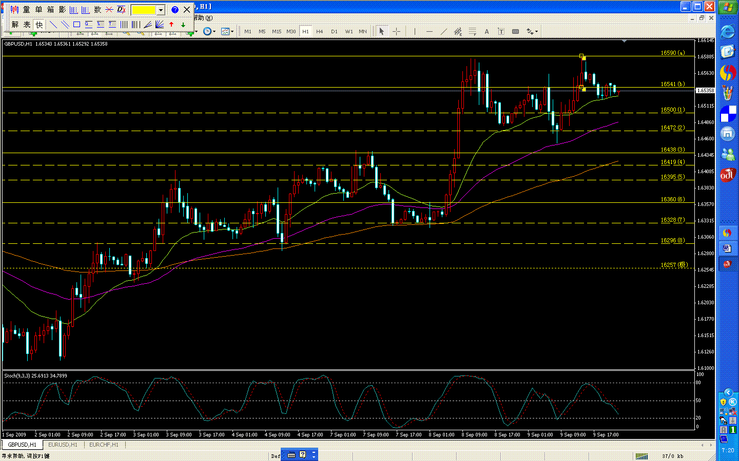Switch chart to M15 timeframe
The image size is (739, 461).
(277, 31)
